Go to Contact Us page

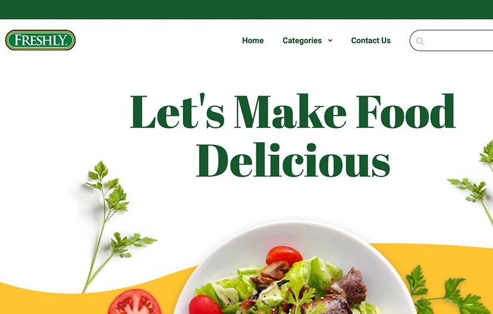pos(370,40)
